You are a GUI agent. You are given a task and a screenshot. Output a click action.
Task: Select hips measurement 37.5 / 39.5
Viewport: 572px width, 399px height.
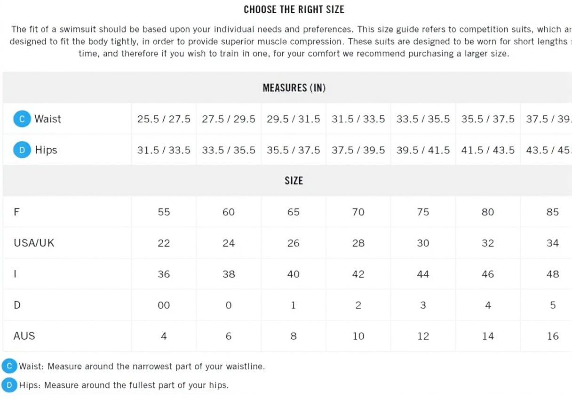tap(358, 151)
